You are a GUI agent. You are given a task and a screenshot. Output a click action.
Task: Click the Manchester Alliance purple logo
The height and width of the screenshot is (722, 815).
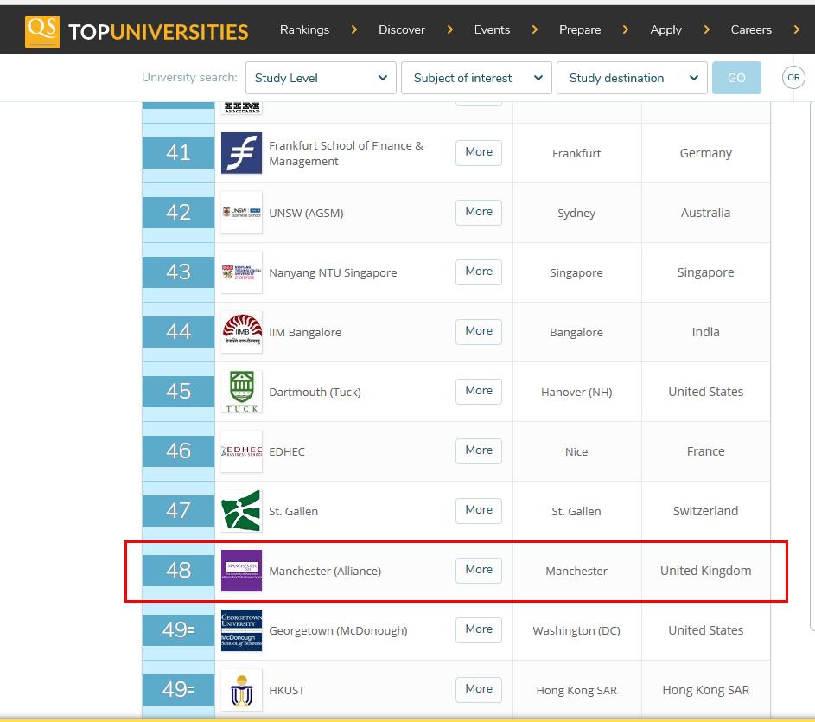click(x=242, y=571)
